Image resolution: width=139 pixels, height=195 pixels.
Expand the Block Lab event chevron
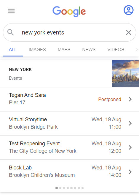pyautogui.click(x=130, y=172)
